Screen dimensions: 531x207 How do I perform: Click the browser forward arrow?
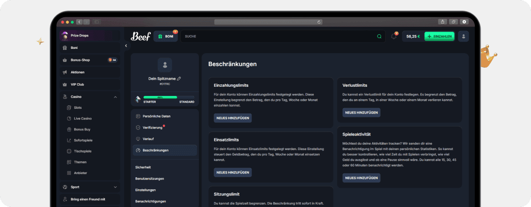pyautogui.click(x=86, y=22)
